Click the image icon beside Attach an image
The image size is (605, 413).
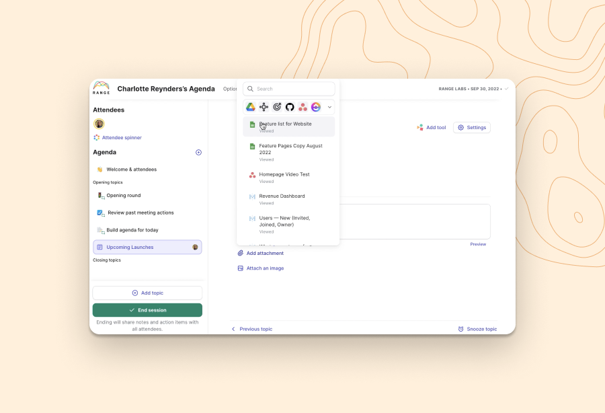click(x=241, y=268)
